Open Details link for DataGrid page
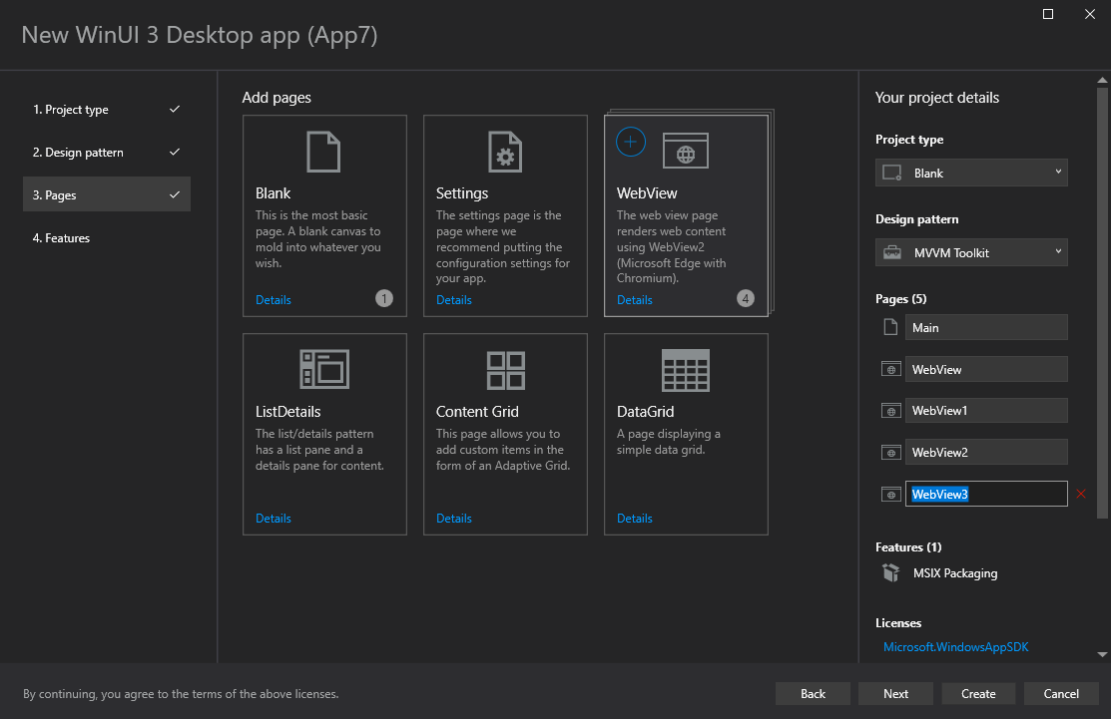 point(635,518)
